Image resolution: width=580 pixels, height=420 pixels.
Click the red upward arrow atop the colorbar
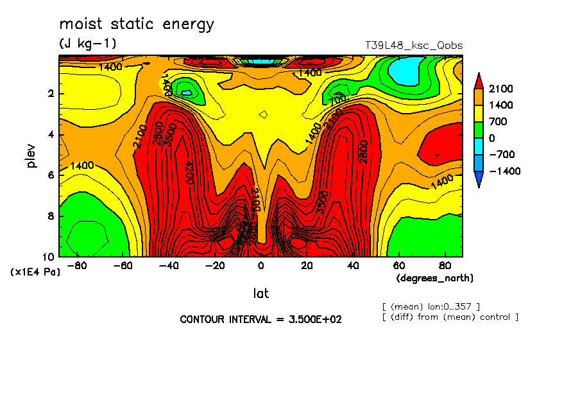[x=479, y=80]
